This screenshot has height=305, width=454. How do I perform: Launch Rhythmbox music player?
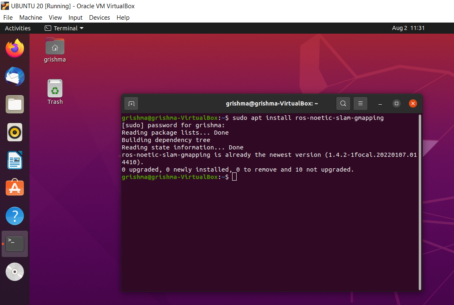click(15, 133)
